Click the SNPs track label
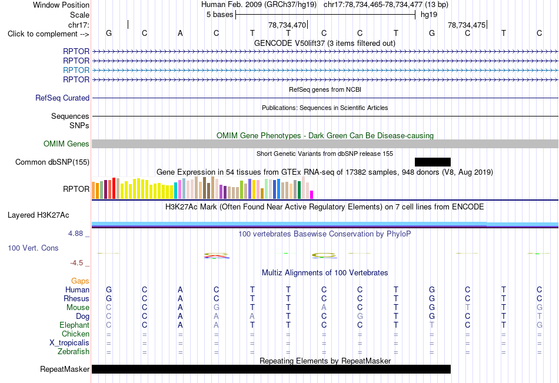 79,125
